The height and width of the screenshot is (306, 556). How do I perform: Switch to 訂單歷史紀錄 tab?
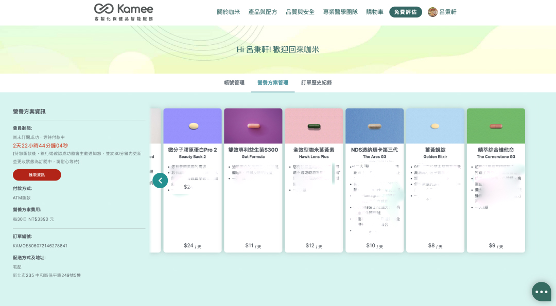[x=317, y=82]
